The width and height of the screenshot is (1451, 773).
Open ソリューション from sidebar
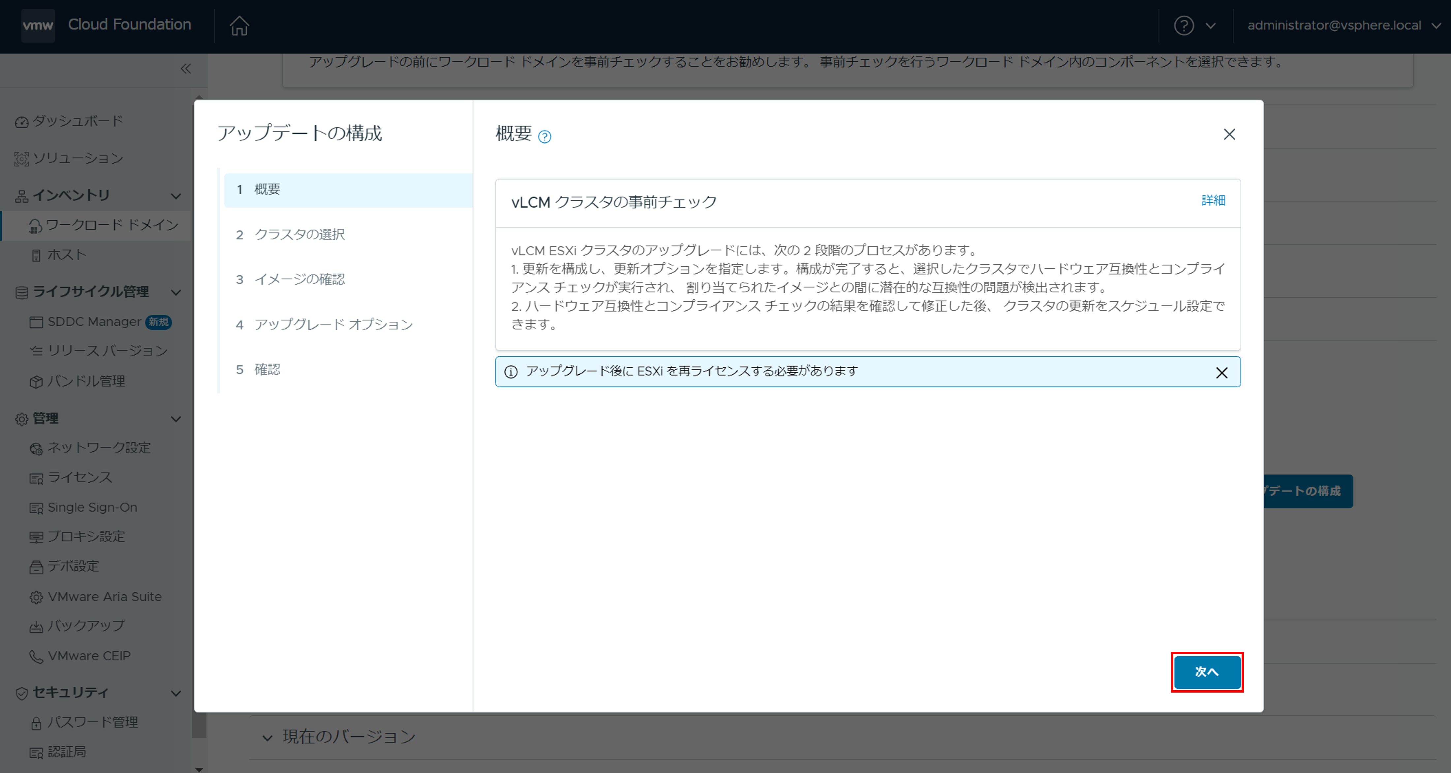77,158
